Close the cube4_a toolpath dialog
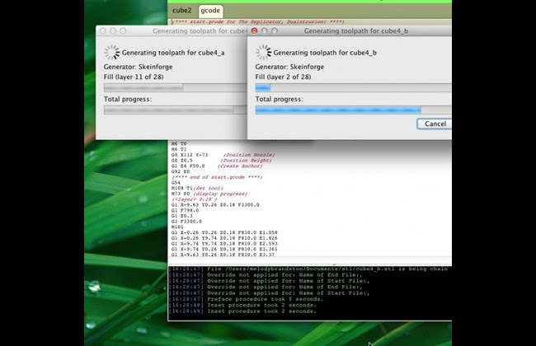536x346 pixels. (102, 30)
